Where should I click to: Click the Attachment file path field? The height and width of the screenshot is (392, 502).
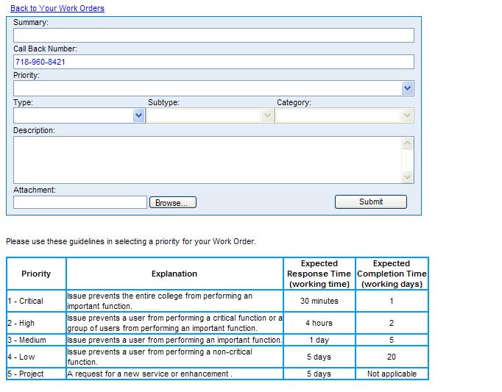pos(80,202)
